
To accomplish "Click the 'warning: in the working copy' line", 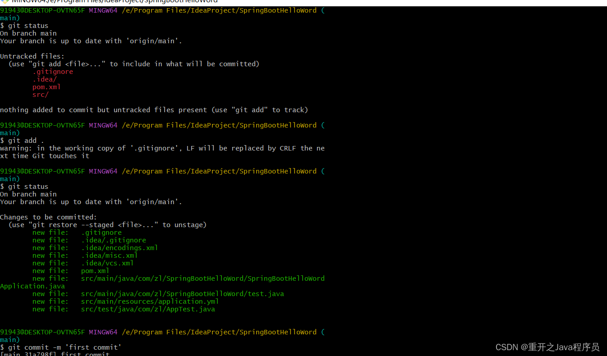I will click(x=162, y=148).
